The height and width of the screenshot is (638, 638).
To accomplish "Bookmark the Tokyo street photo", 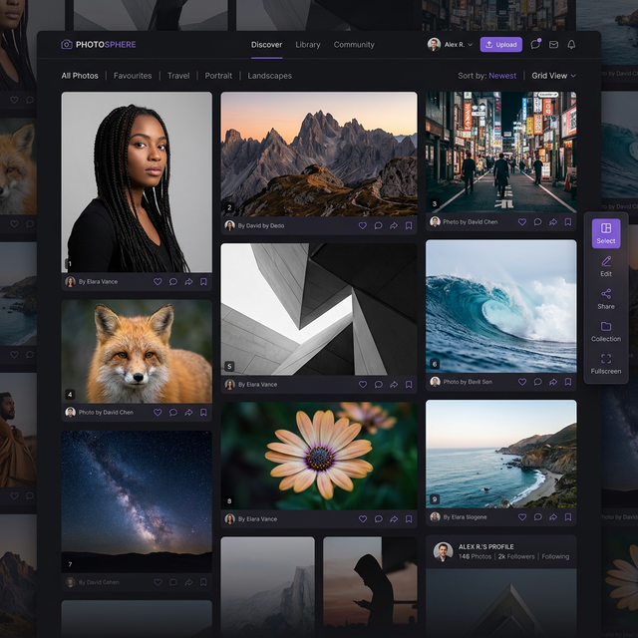I will [568, 221].
